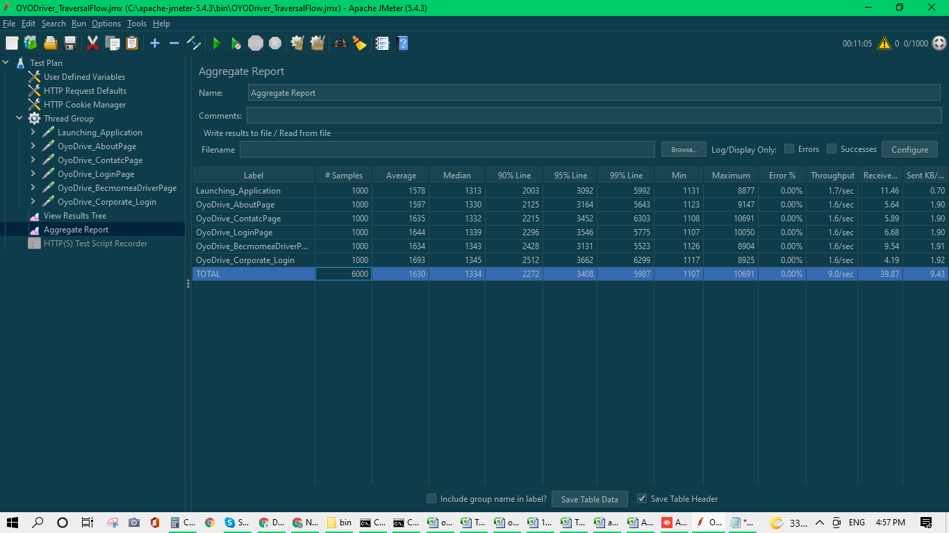The height and width of the screenshot is (533, 949).
Task: Collapse the Thread Group node
Action: [x=19, y=118]
